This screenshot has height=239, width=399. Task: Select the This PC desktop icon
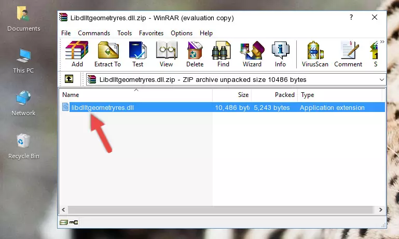coord(23,61)
